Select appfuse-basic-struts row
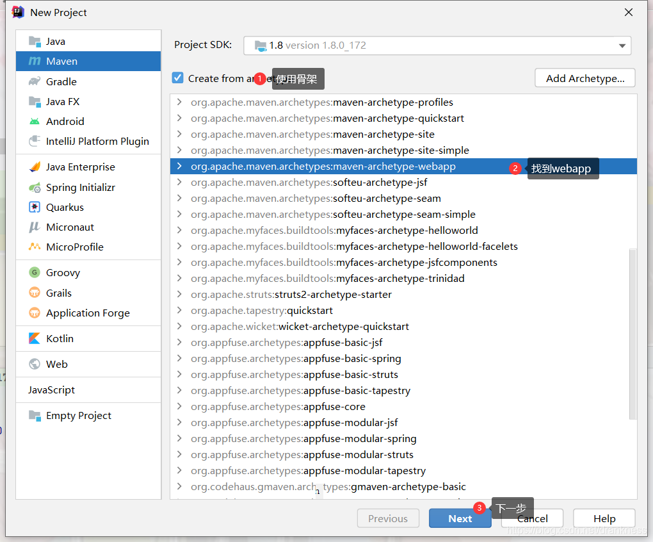 point(403,375)
